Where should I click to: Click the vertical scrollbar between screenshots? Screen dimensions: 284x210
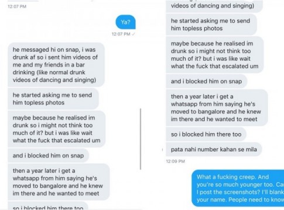pyautogui.click(x=141, y=139)
